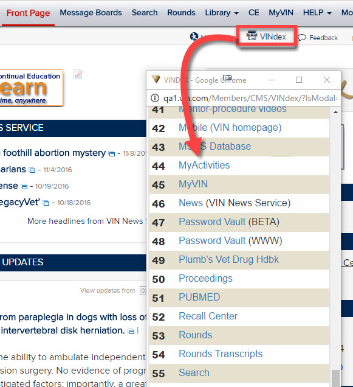
Task: Minimize the VINDEX popup window
Action: tap(272, 80)
